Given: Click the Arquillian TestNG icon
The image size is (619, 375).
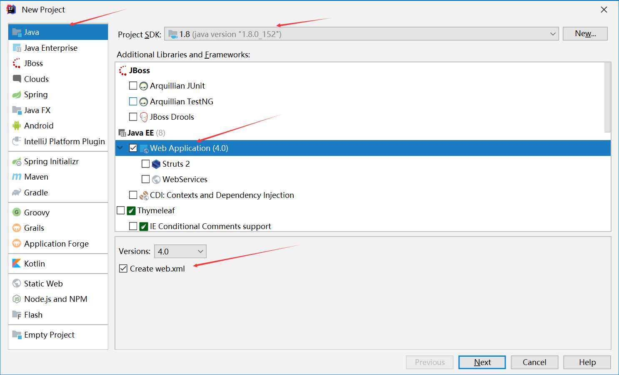Looking at the screenshot, I should point(144,101).
